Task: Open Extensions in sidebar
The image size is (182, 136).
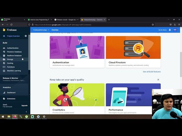Action: tap(11, 99)
